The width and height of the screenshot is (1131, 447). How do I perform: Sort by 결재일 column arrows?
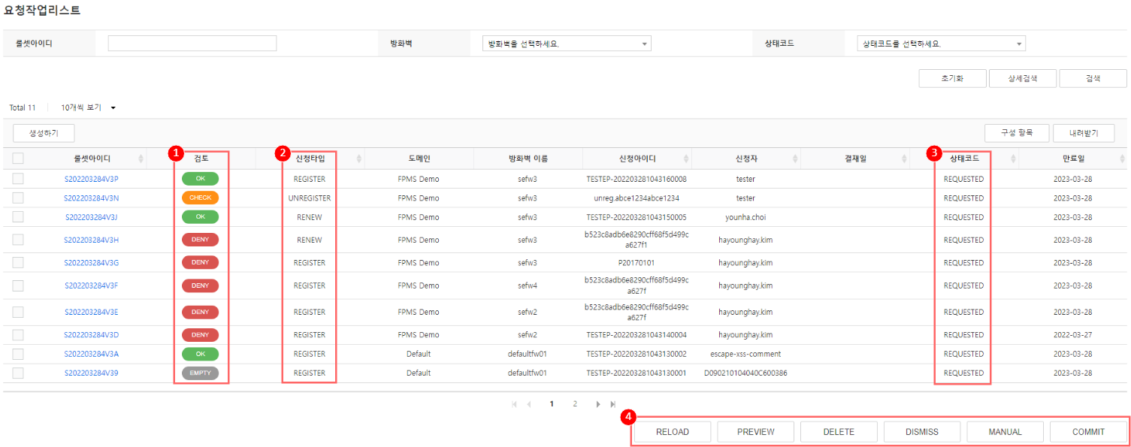tap(904, 159)
